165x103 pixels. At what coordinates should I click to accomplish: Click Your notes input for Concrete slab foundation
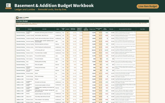tap(143, 85)
